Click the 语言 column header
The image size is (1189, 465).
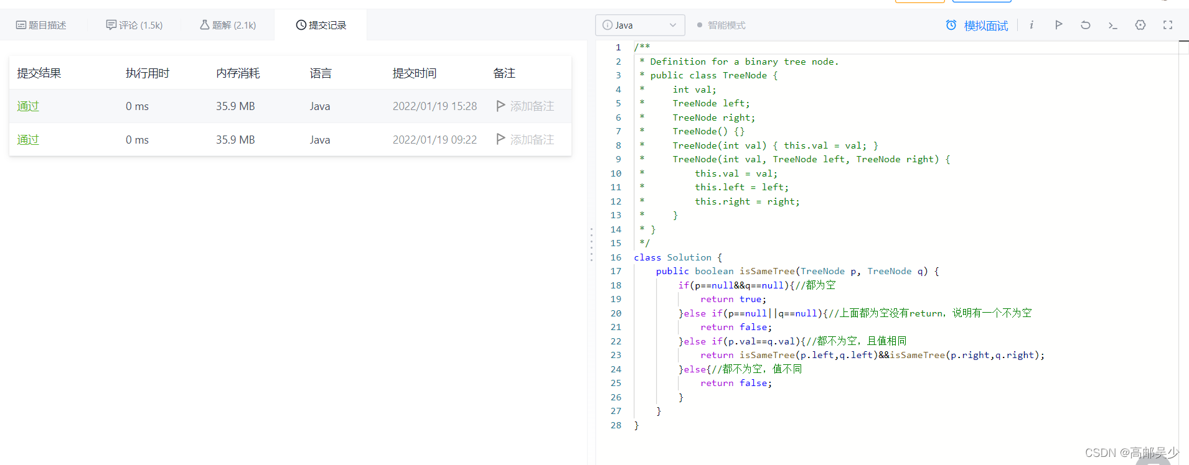click(x=321, y=73)
